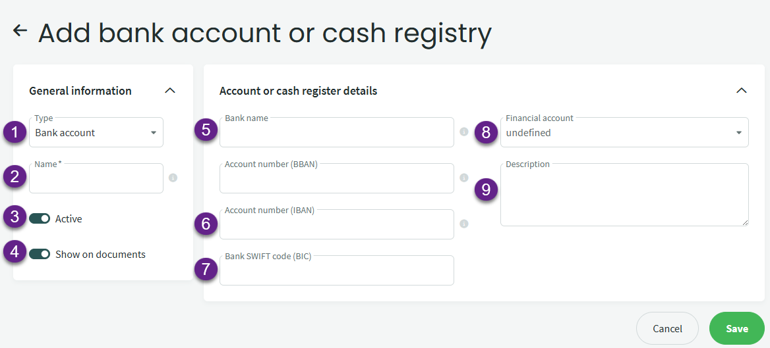Click the back arrow icon
This screenshot has width=770, height=348.
click(x=20, y=30)
